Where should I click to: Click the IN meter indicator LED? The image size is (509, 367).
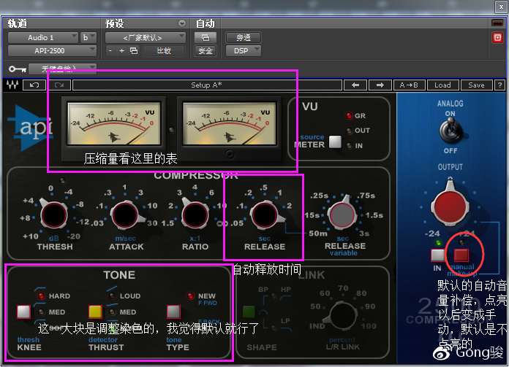point(350,146)
